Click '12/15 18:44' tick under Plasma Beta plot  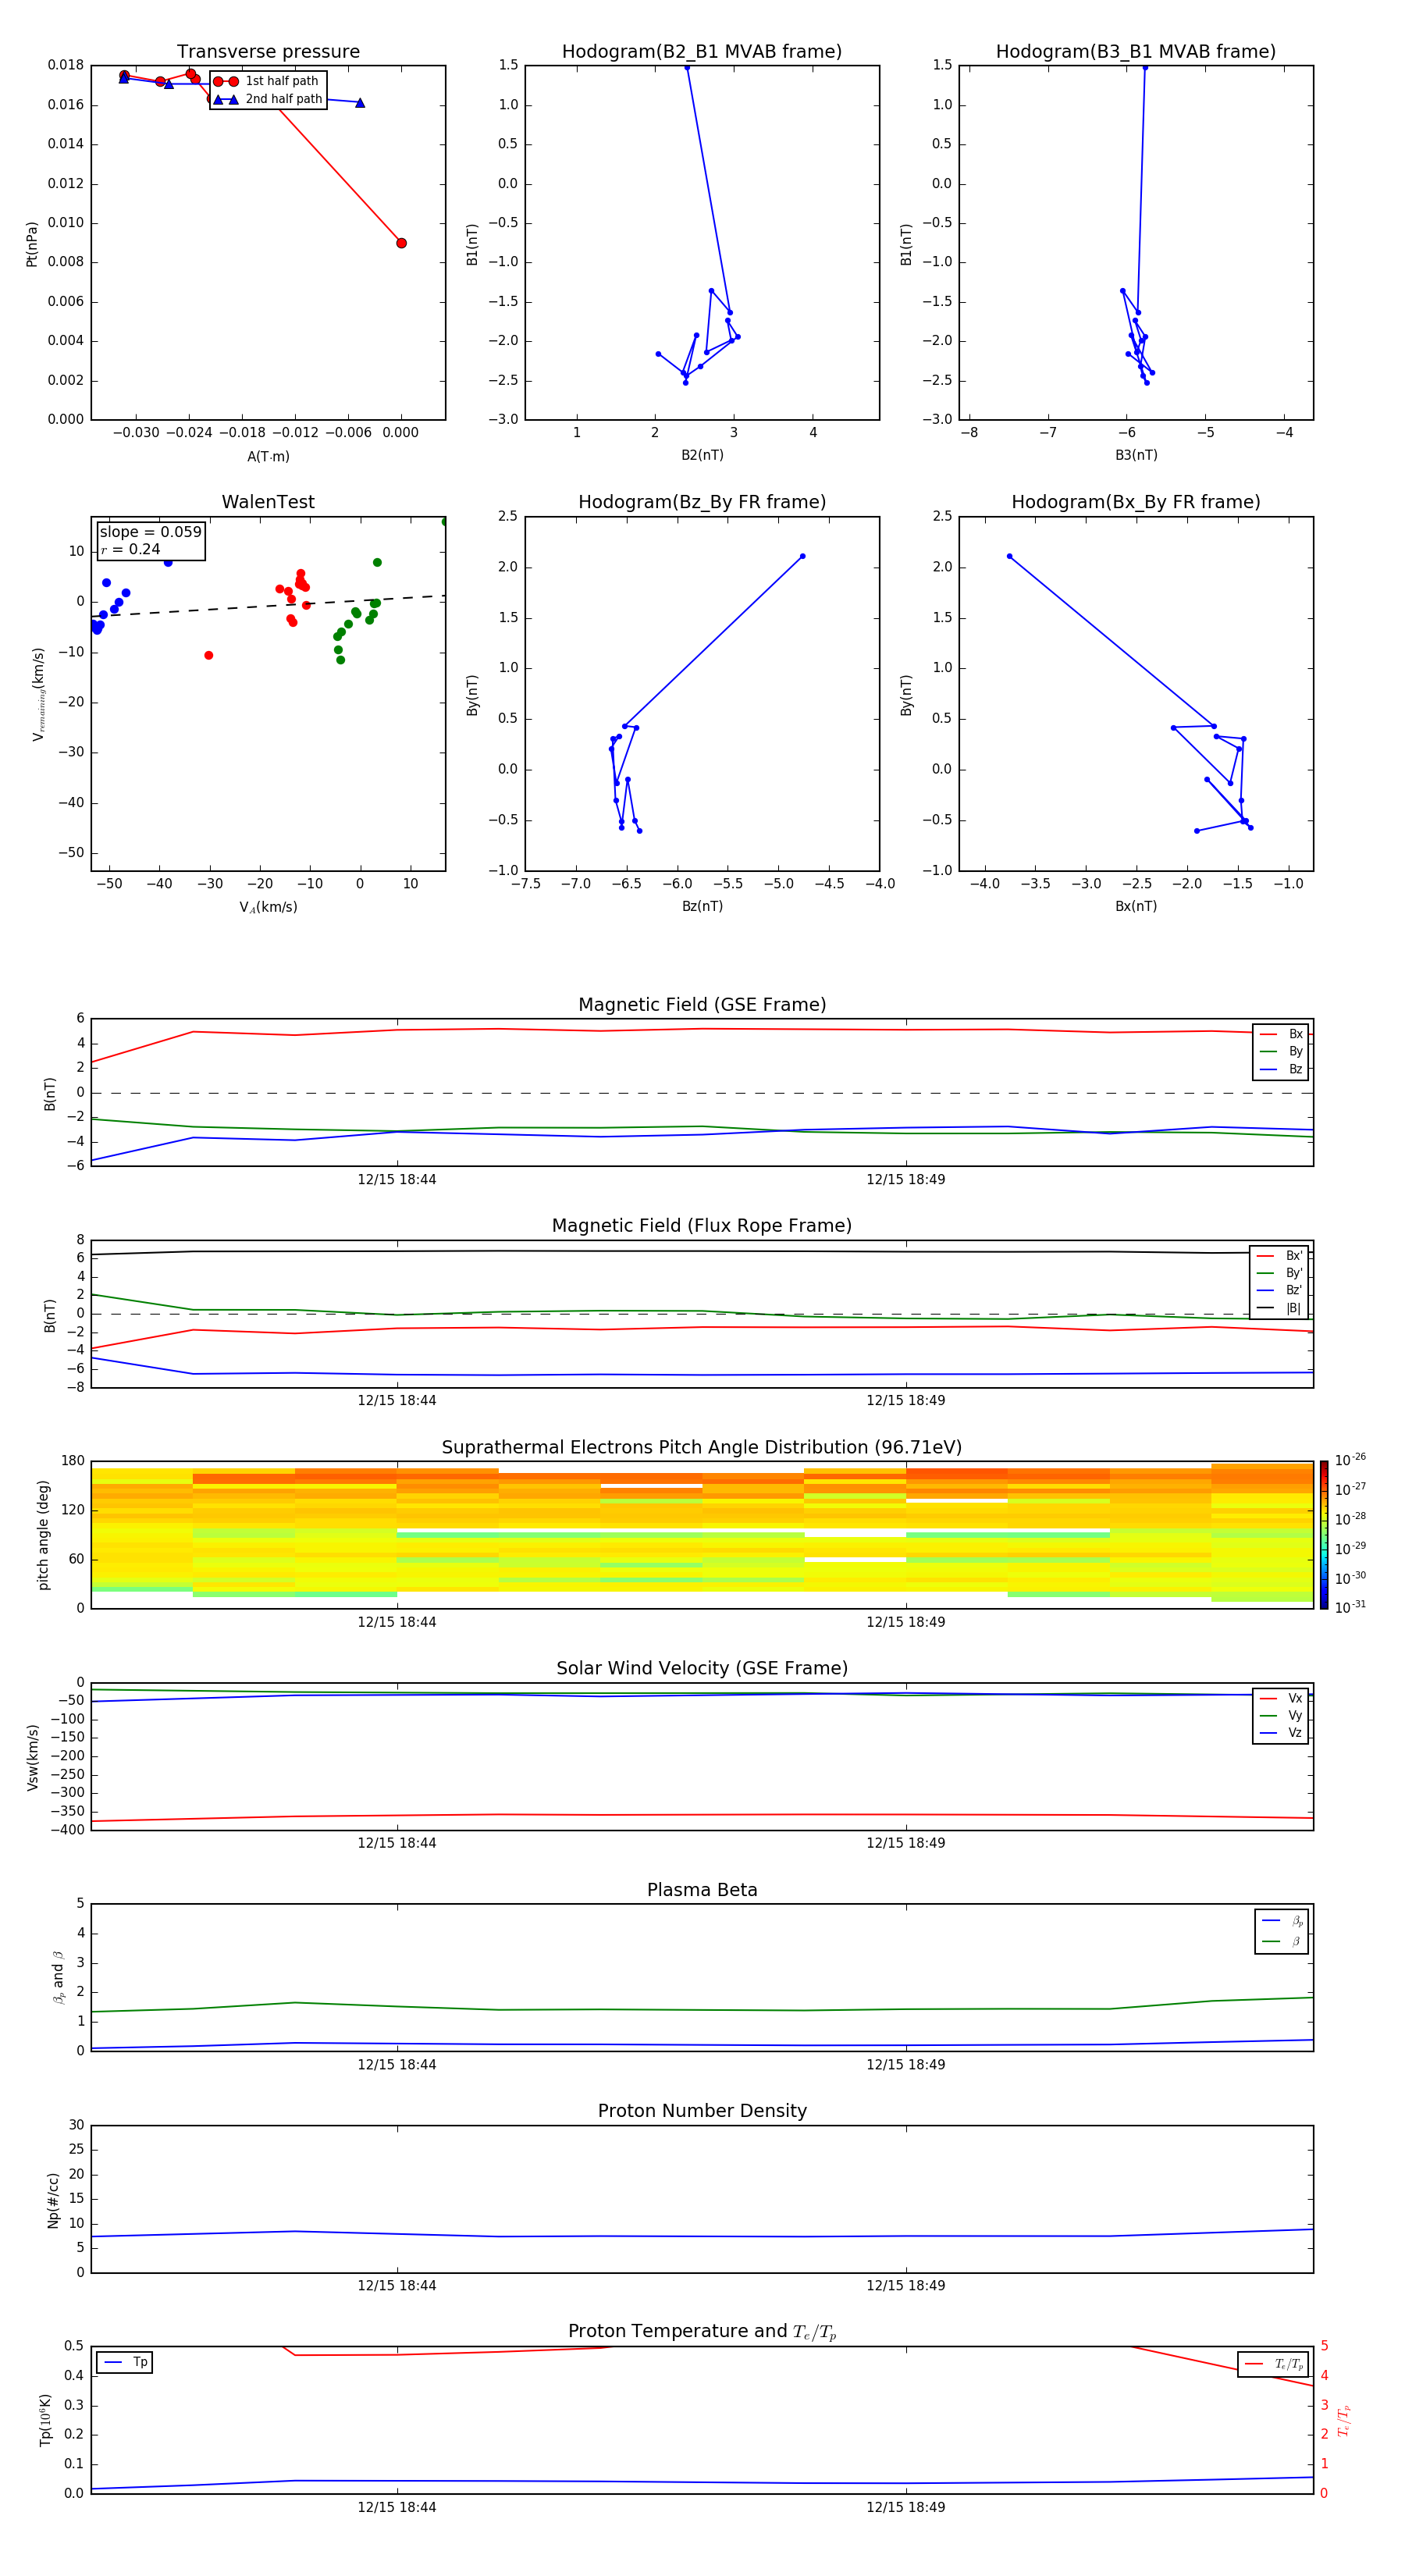click(x=397, y=2065)
